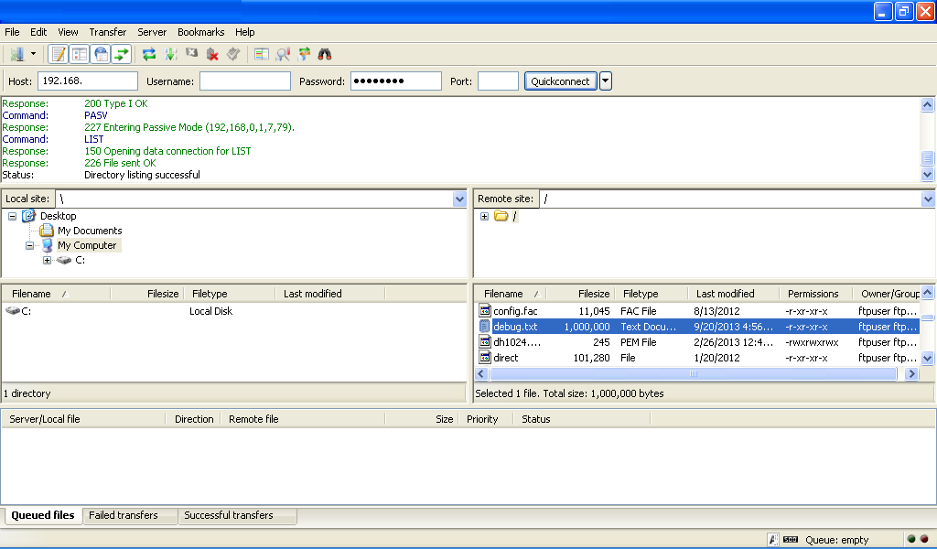
Task: Disconnect from the current server
Action: pos(213,54)
